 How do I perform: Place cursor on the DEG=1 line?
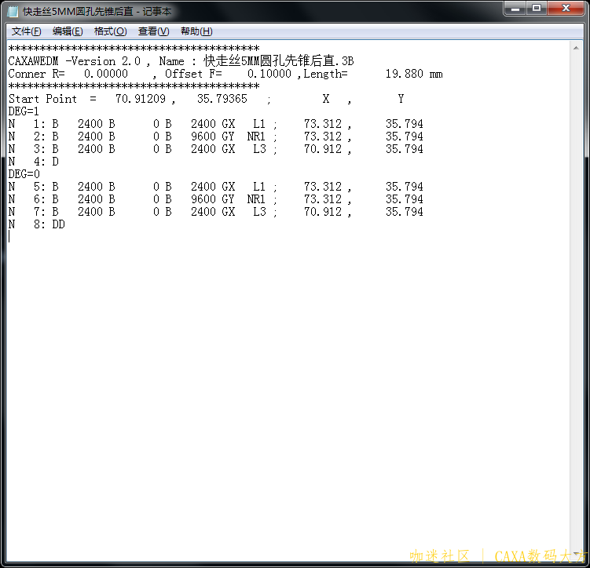(24, 111)
